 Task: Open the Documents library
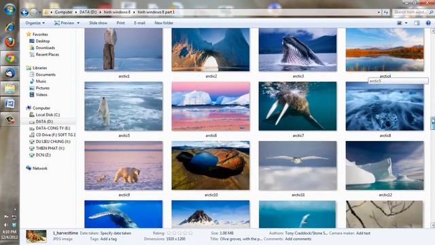[x=46, y=74]
